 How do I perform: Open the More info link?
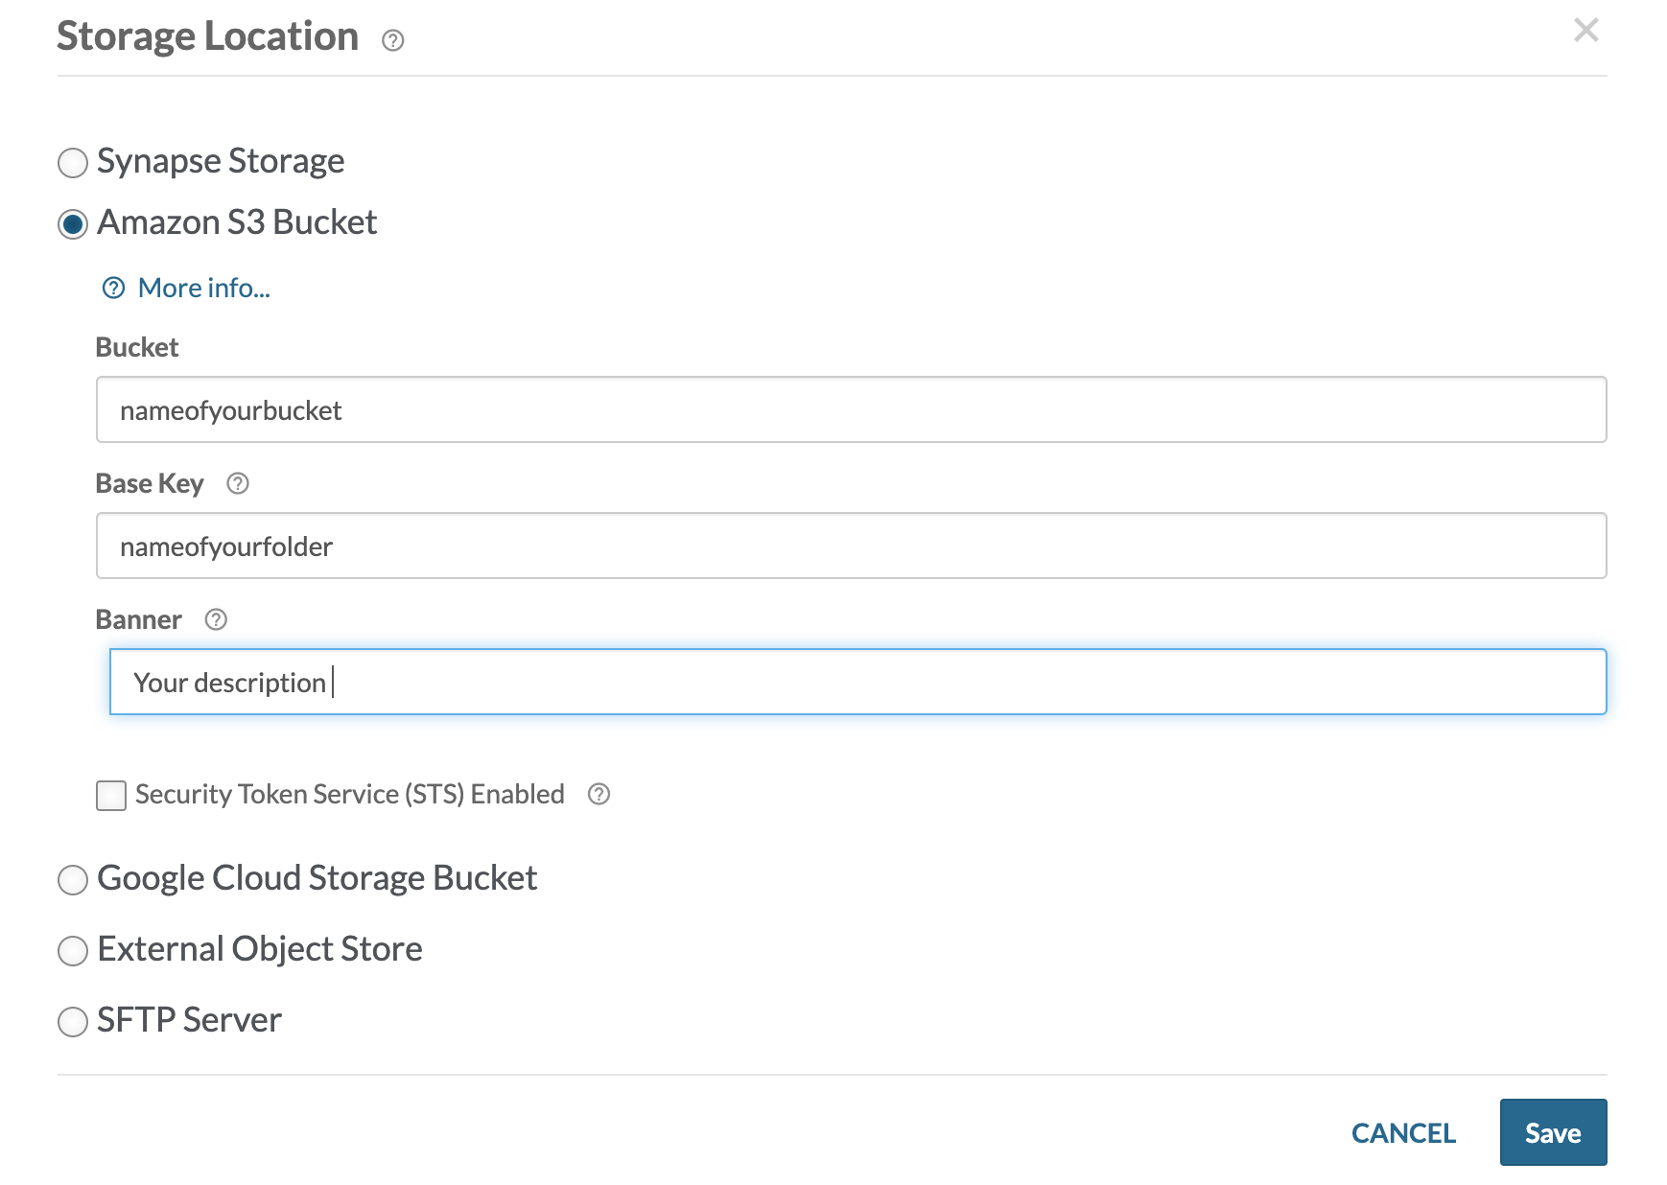203,287
